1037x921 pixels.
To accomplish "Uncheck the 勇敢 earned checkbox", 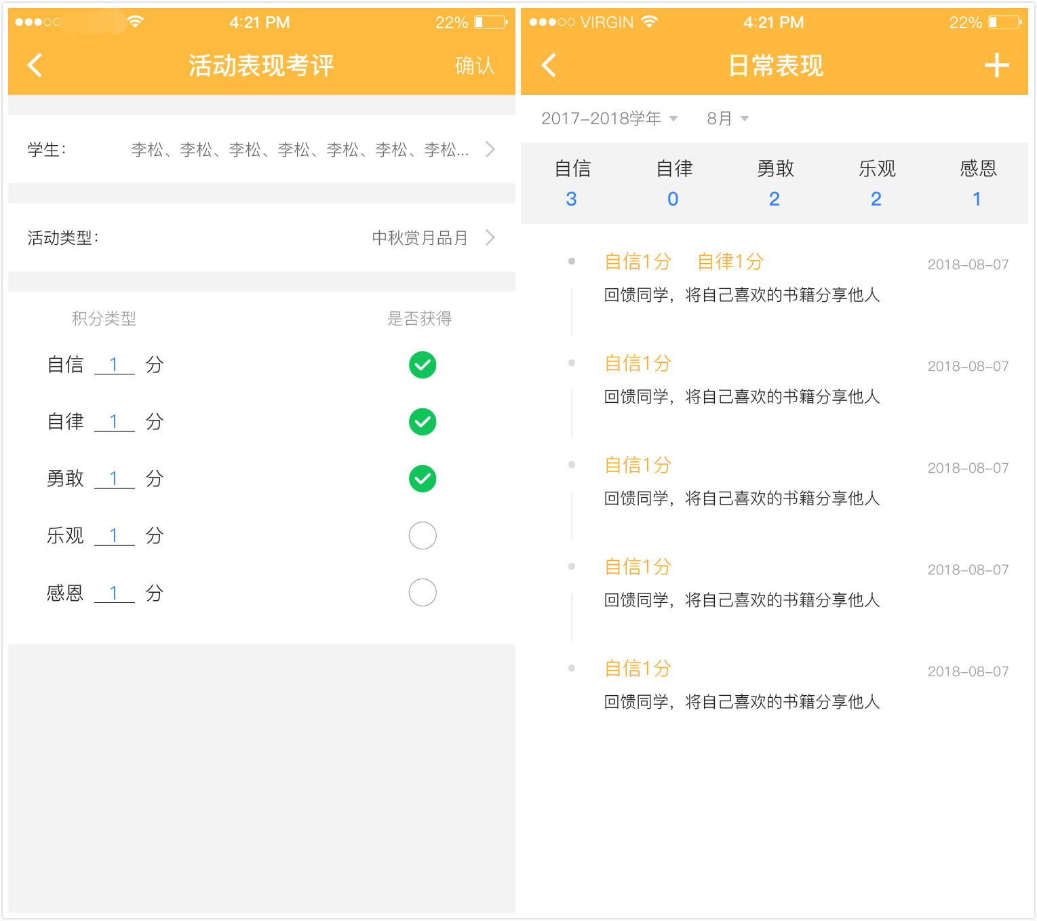I will [x=423, y=479].
